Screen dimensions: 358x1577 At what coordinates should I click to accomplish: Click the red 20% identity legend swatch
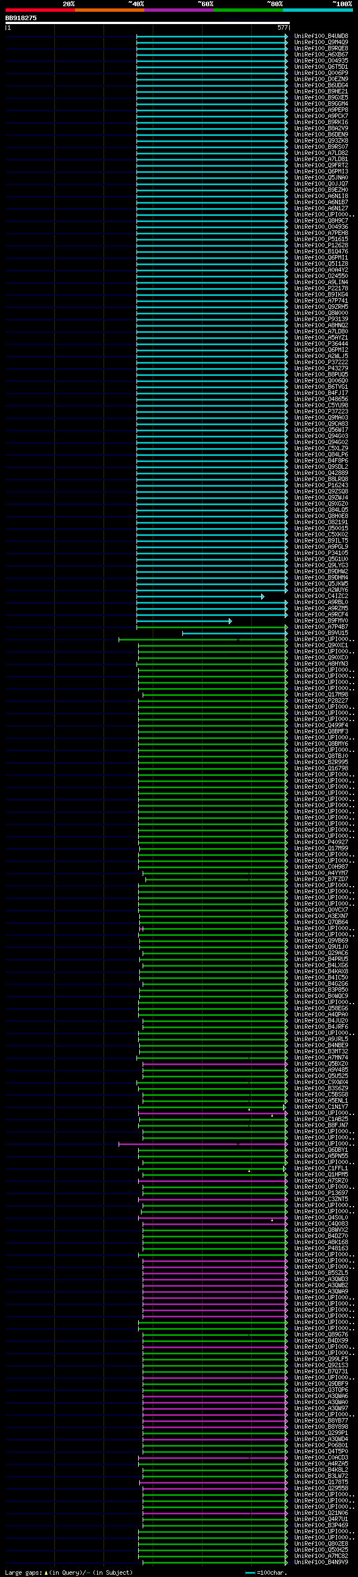point(40,10)
